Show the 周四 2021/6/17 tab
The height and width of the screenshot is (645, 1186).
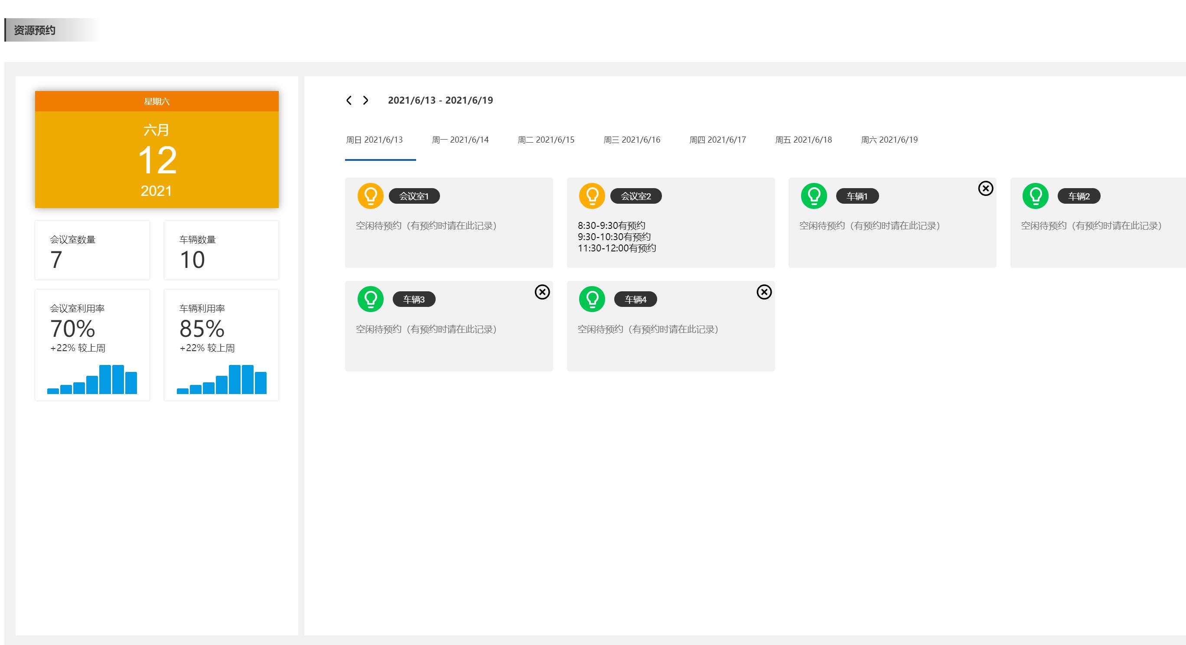[x=718, y=140]
